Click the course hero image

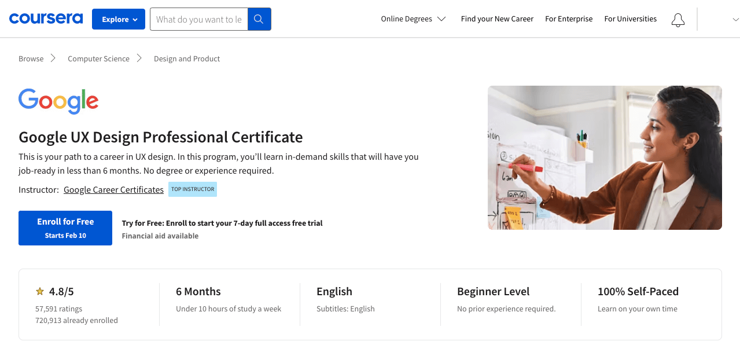pos(605,157)
